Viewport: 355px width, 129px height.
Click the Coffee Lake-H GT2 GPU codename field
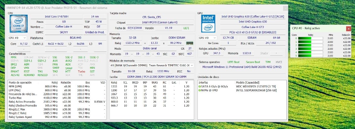[x=253, y=27]
